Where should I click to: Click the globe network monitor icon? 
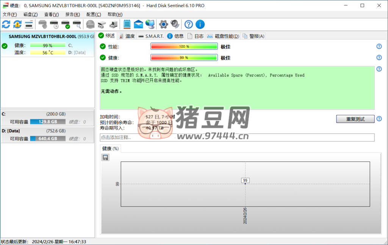pos(150,25)
